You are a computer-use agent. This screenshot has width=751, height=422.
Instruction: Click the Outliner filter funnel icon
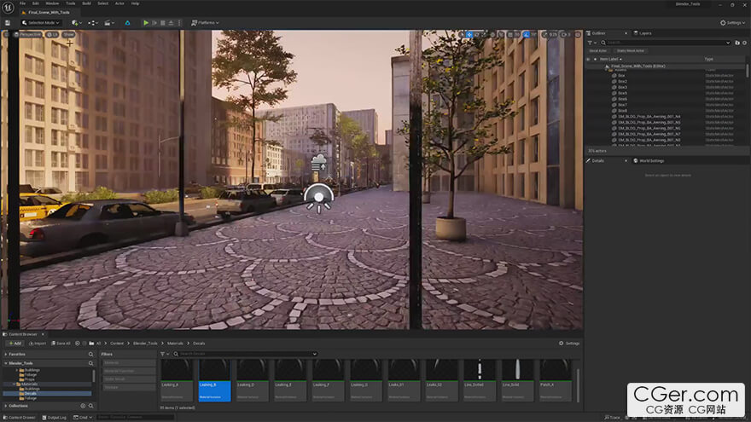click(x=591, y=42)
